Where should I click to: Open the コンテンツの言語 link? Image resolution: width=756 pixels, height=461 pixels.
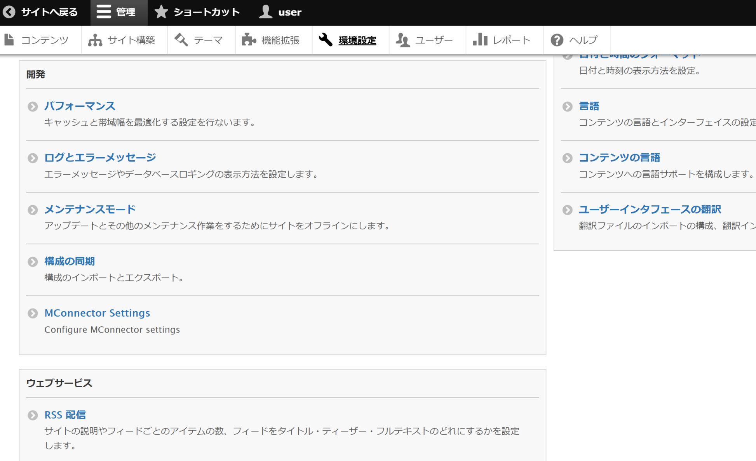pyautogui.click(x=619, y=158)
